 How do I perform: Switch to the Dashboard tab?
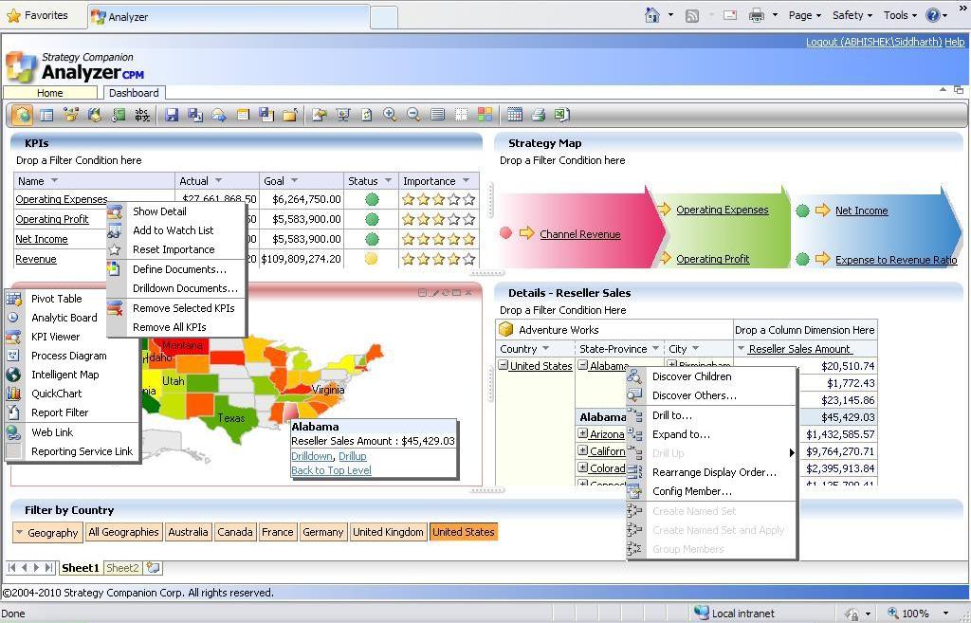tap(134, 93)
